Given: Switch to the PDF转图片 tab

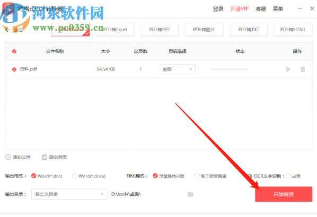Looking at the screenshot, I should tap(204, 30).
